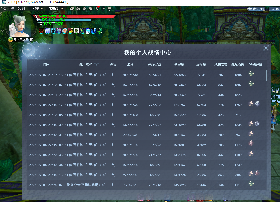This screenshot has height=202, width=280.
Task: Click the 帝 badge in the 22:10:17 row
Action: [x=257, y=103]
